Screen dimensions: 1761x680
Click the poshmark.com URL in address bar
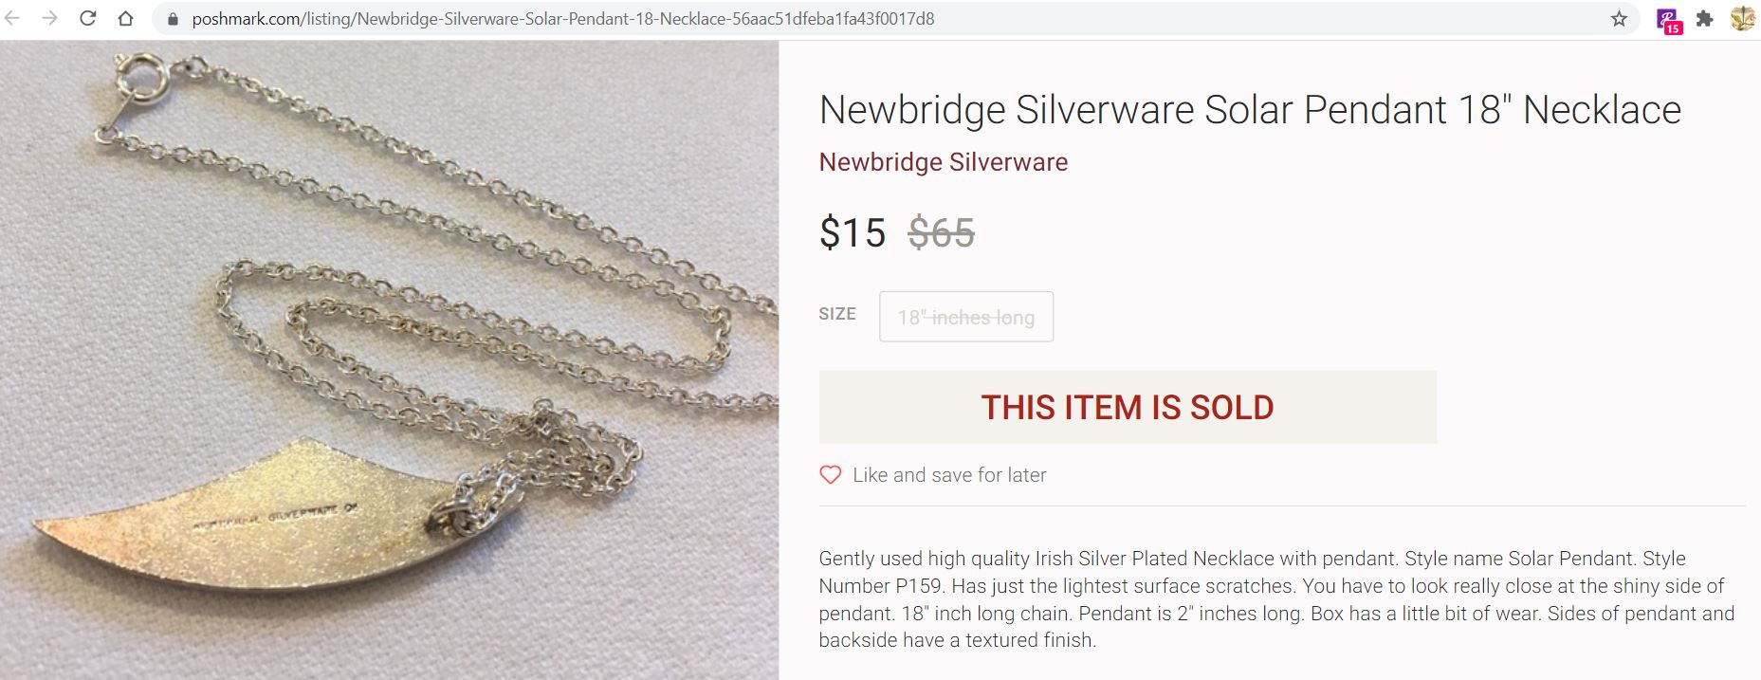(562, 19)
